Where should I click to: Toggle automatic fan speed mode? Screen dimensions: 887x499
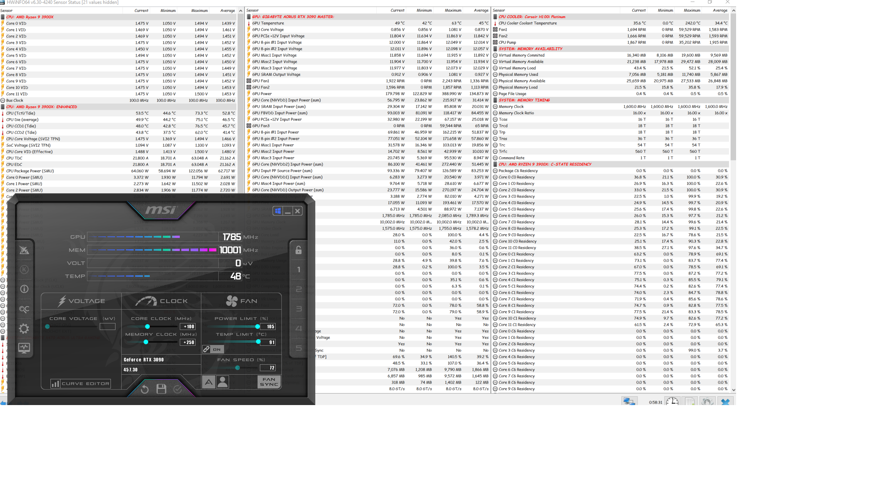[x=208, y=382]
